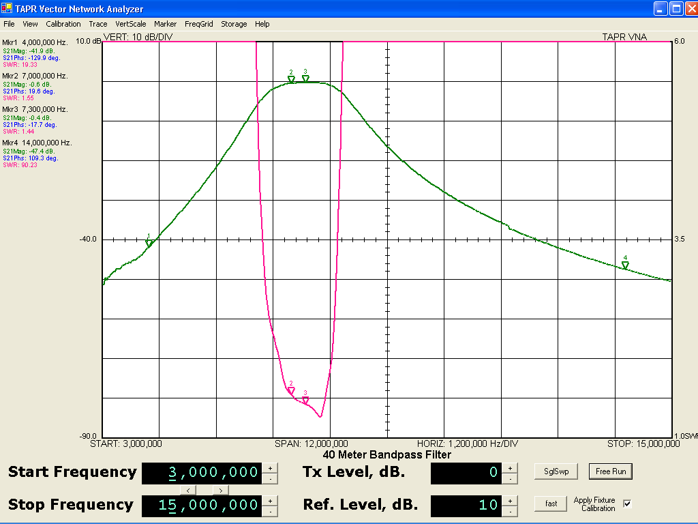Open the FreqGrid menu
The image size is (698, 524).
point(198,24)
